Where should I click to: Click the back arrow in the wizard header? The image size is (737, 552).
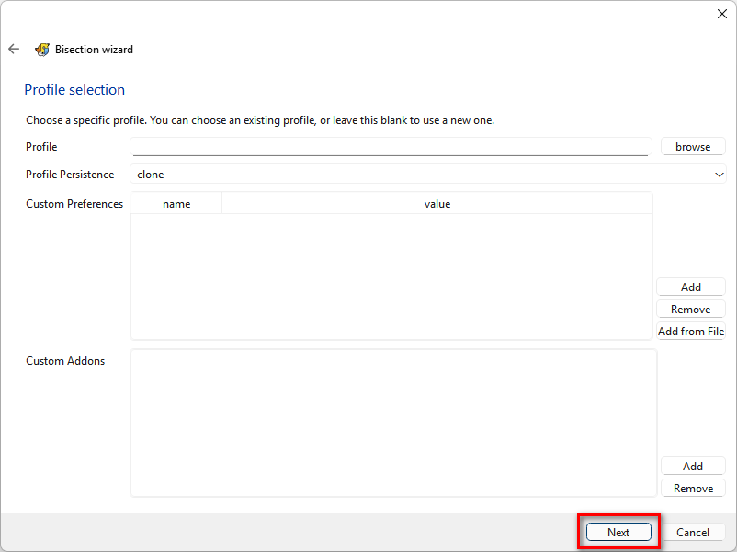pos(14,50)
